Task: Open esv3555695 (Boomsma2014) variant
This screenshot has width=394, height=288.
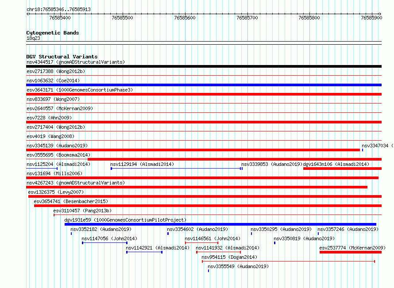Action: click(58, 155)
